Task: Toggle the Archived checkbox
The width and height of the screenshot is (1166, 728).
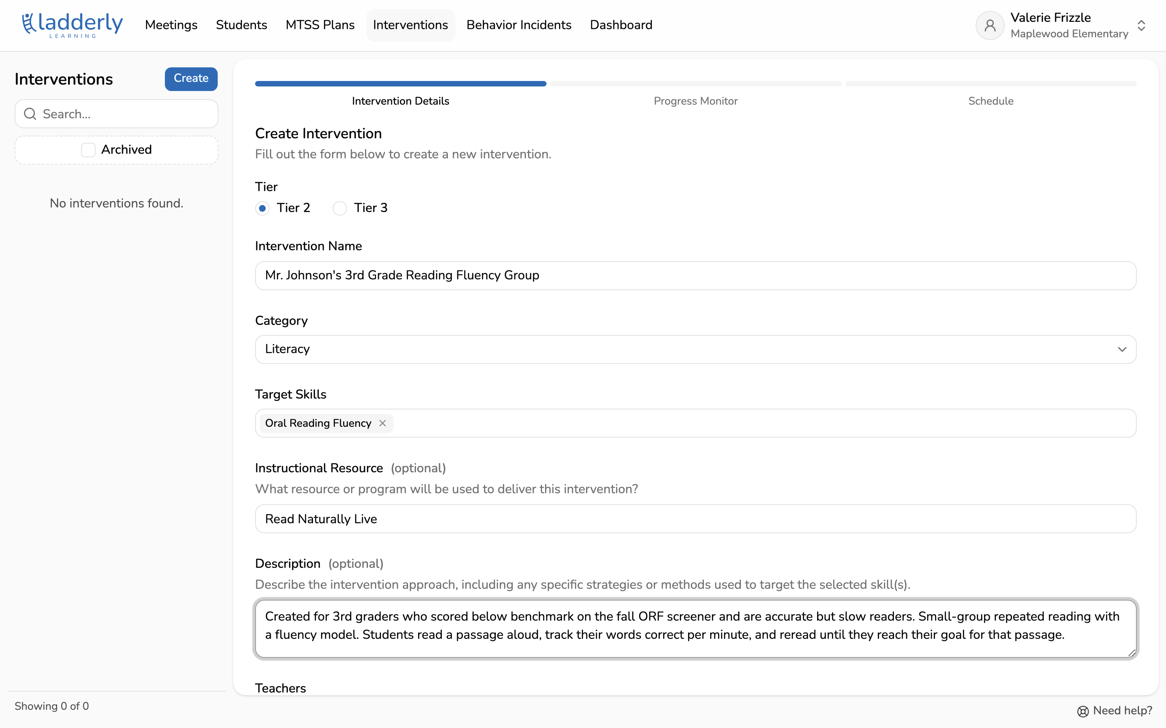Action: (88, 150)
